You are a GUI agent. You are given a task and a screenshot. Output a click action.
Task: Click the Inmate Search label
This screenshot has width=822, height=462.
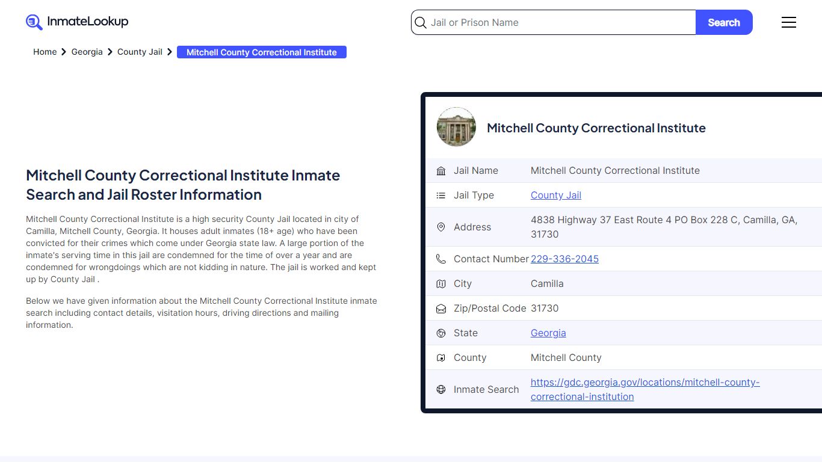(486, 389)
